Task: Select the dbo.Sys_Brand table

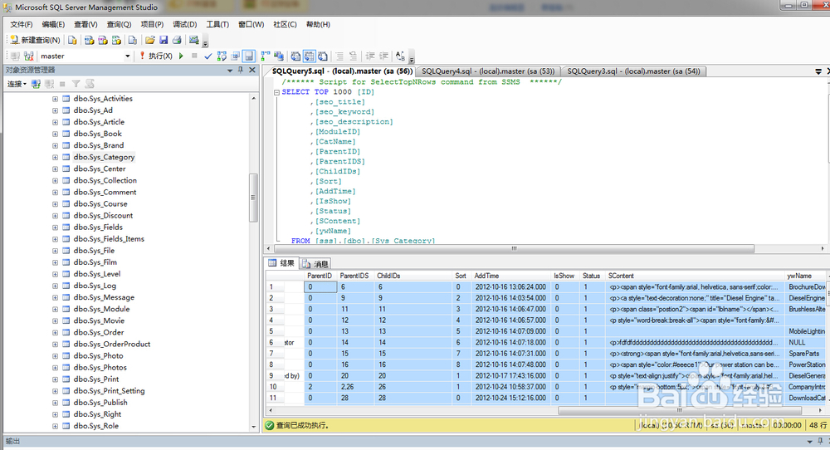Action: pos(99,145)
